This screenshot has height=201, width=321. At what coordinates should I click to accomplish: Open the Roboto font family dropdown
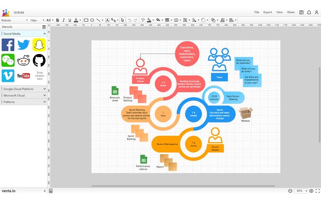[x=14, y=20]
